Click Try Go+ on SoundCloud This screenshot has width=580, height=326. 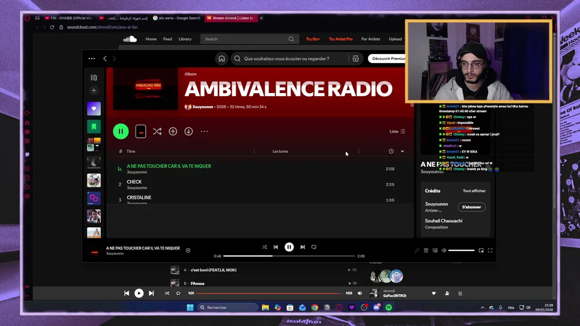click(313, 39)
